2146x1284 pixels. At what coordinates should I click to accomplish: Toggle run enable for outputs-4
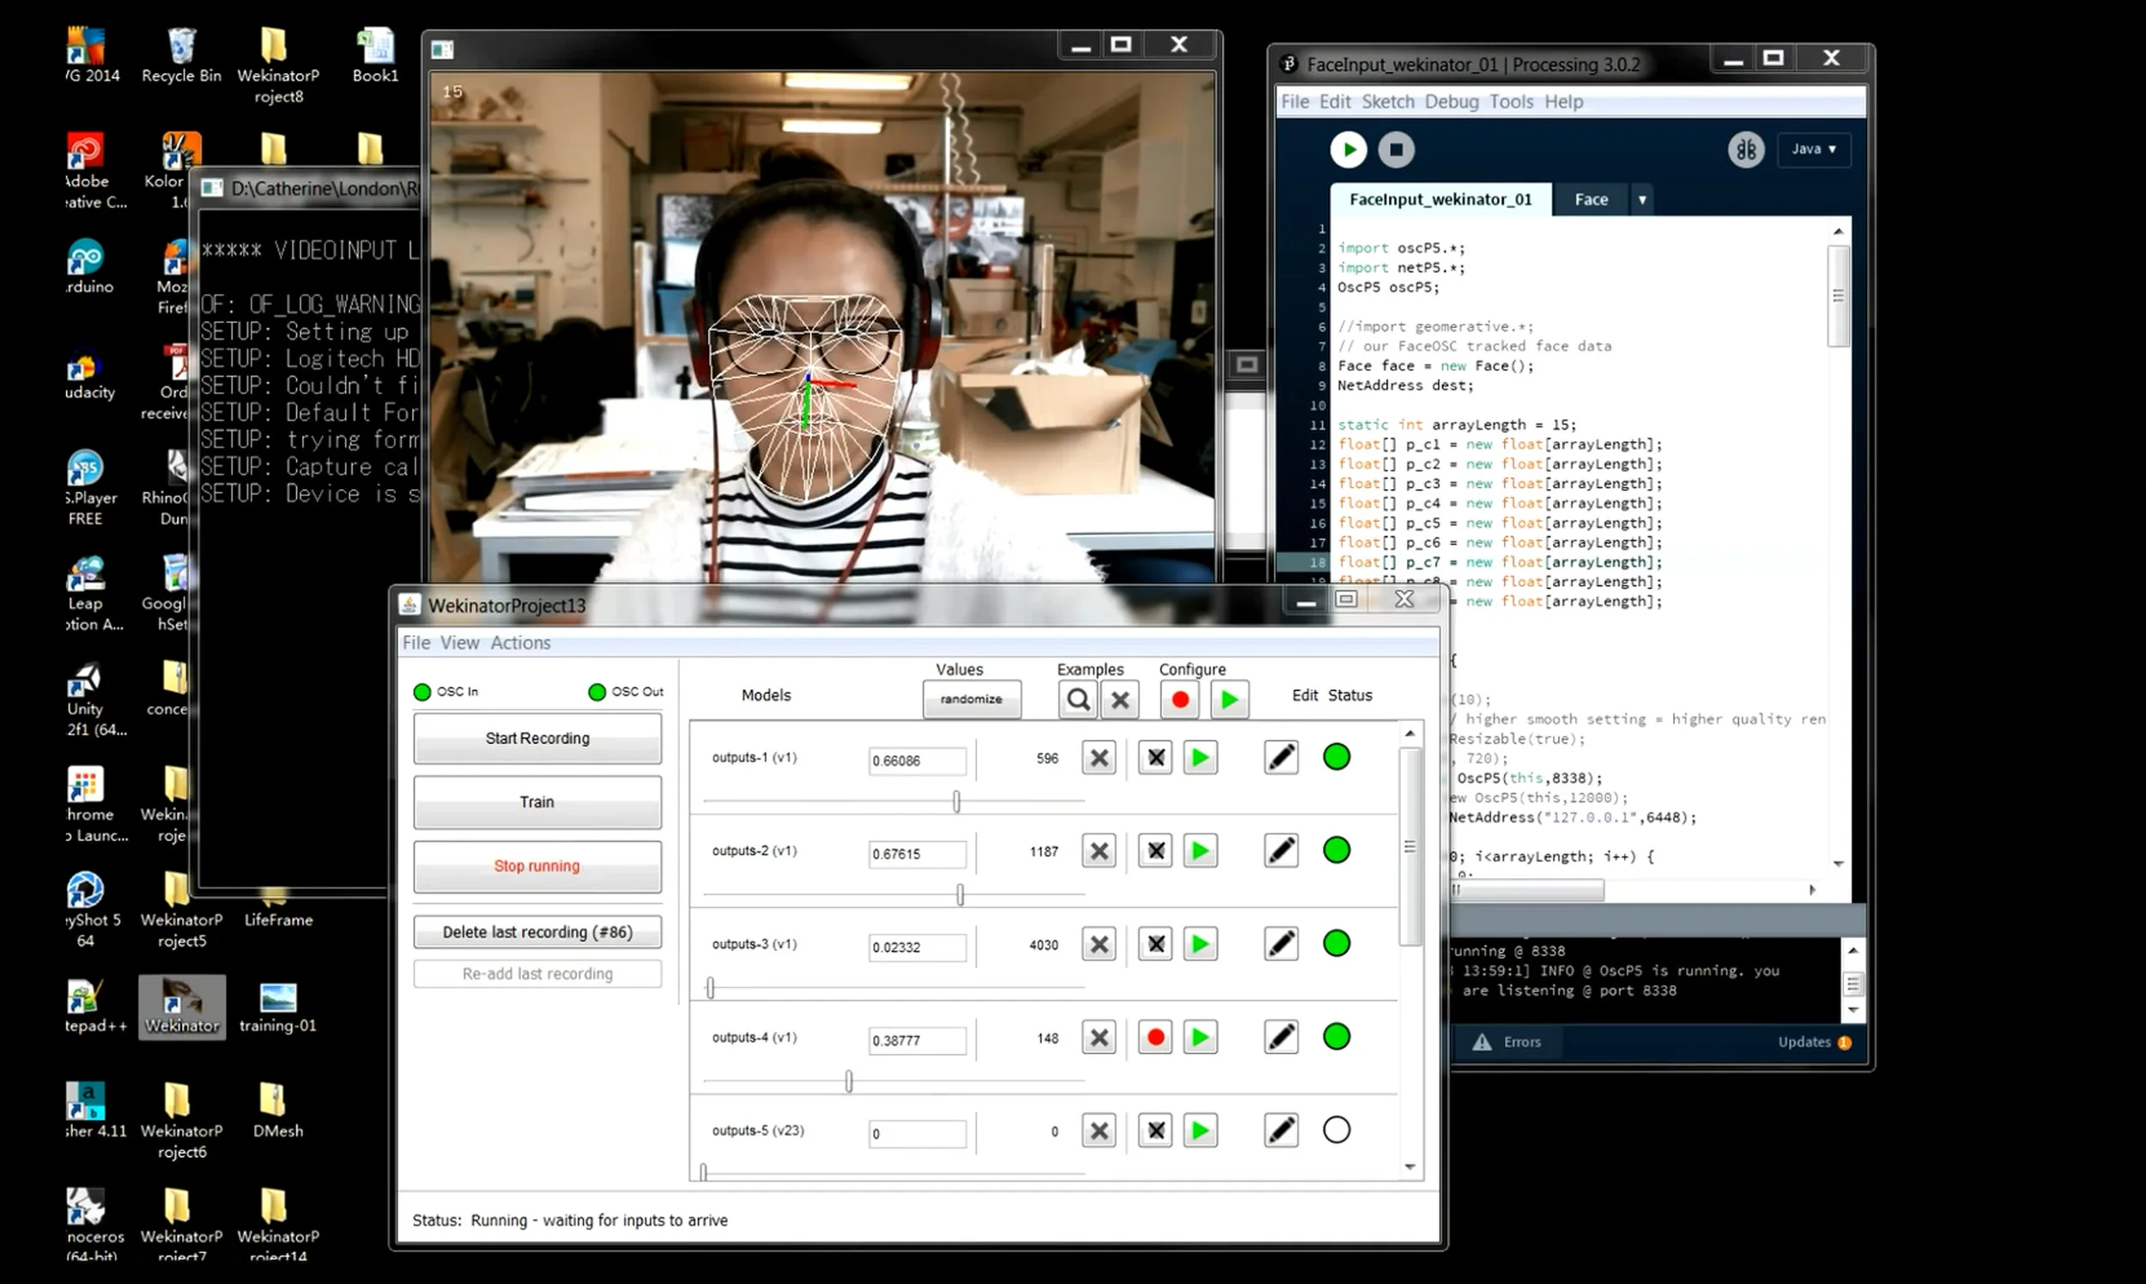[1200, 1038]
